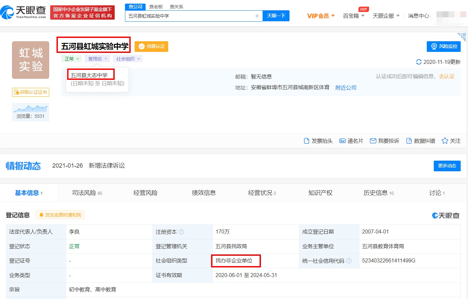Image resolution: width=468 pixels, height=299 pixels.
Task: Expand the 社会组织 tag dropdown
Action: click(x=128, y=59)
